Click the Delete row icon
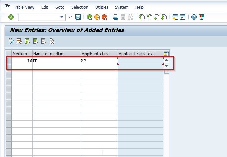227x157 pixels. pyautogui.click(x=19, y=41)
